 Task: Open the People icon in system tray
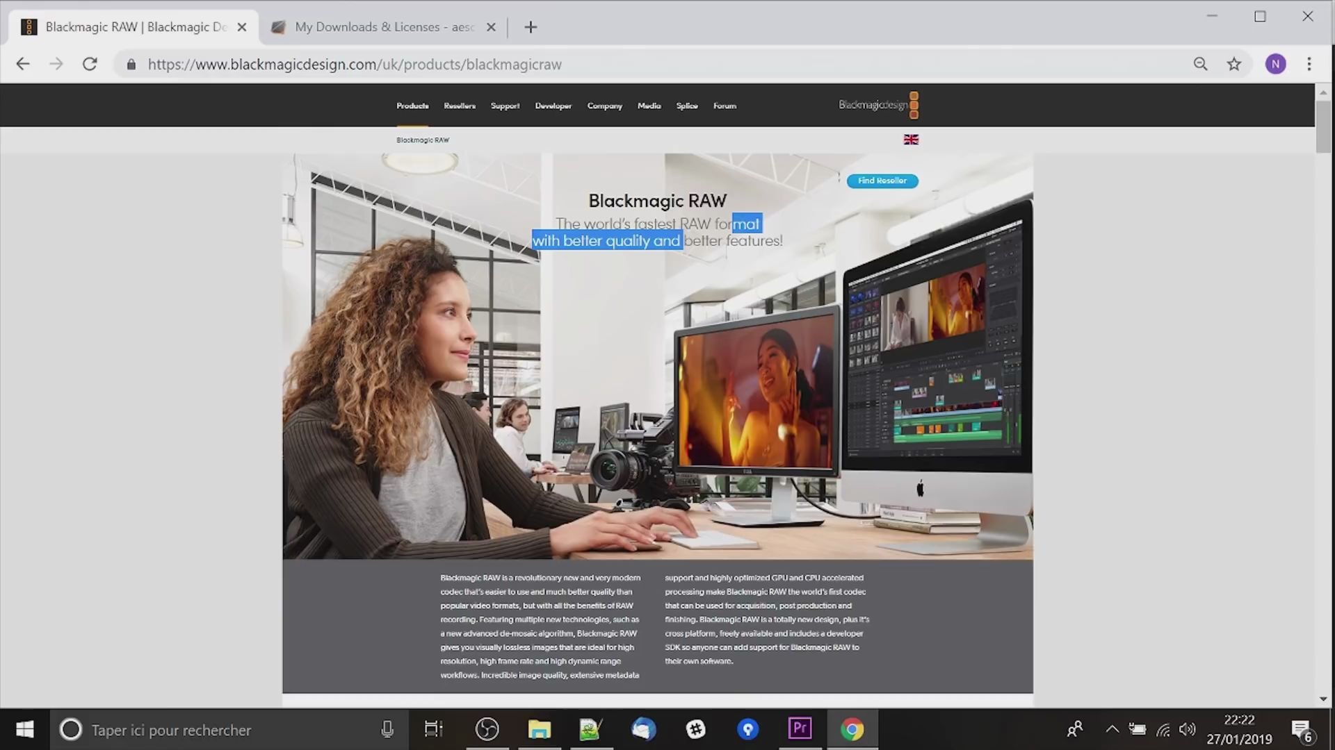pyautogui.click(x=1075, y=729)
